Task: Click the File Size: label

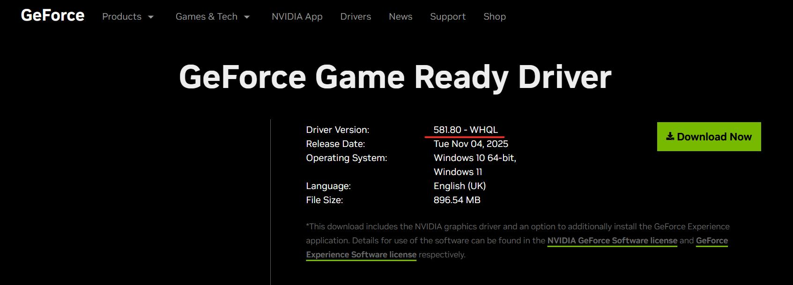Action: (325, 200)
